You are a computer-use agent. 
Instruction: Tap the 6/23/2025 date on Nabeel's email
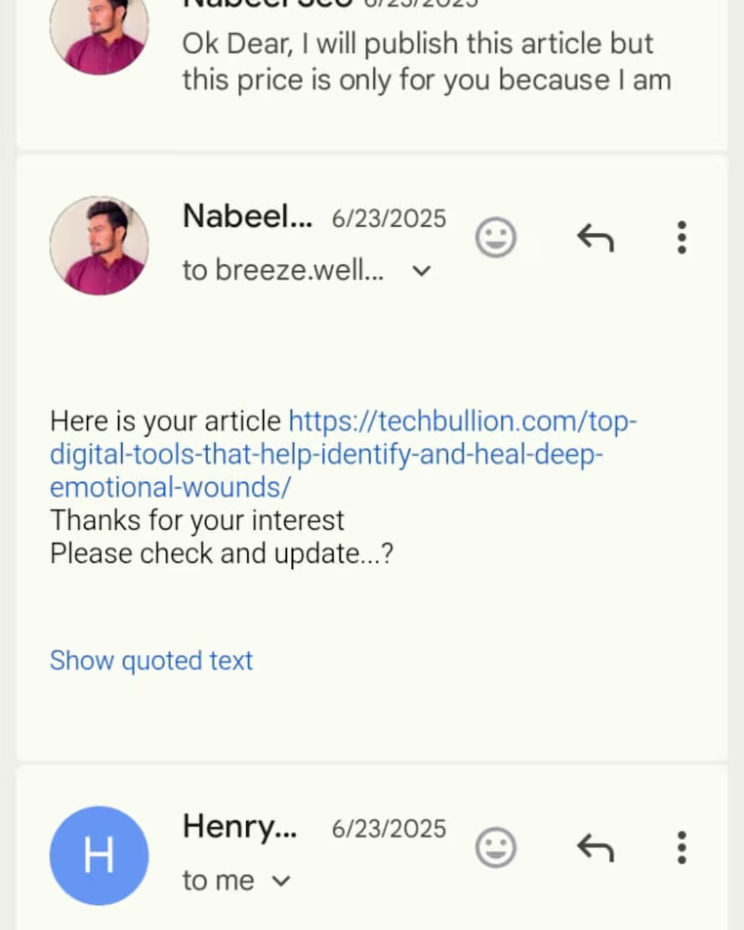pos(389,218)
